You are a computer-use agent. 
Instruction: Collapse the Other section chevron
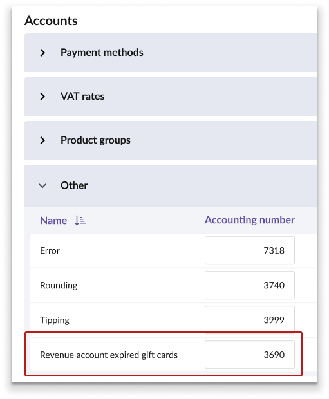pos(42,186)
